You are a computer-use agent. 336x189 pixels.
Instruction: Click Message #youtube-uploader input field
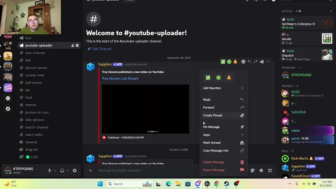pyautogui.click(x=171, y=171)
